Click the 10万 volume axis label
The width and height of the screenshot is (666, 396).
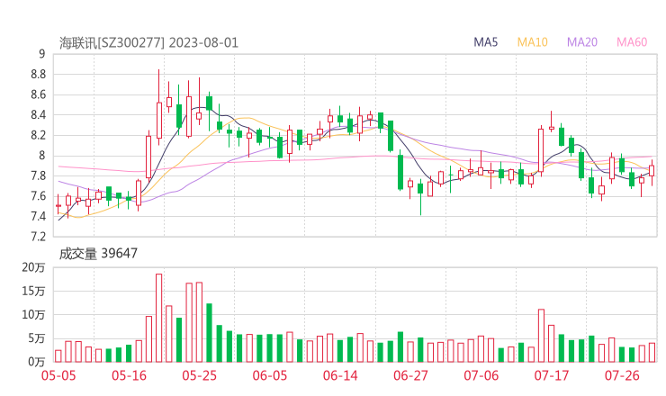click(33, 315)
